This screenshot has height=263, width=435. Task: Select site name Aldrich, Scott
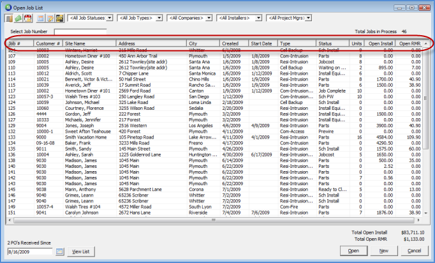coord(78,73)
